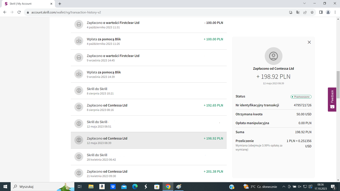Open the notification center icon
Image resolution: width=340 pixels, height=191 pixels.
coord(333,187)
